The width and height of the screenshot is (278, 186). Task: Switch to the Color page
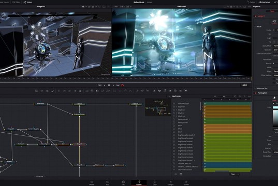155,183
